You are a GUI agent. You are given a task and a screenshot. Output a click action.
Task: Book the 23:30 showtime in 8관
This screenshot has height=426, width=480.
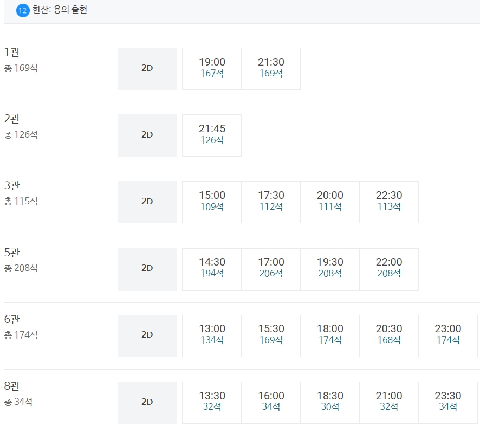448,403
